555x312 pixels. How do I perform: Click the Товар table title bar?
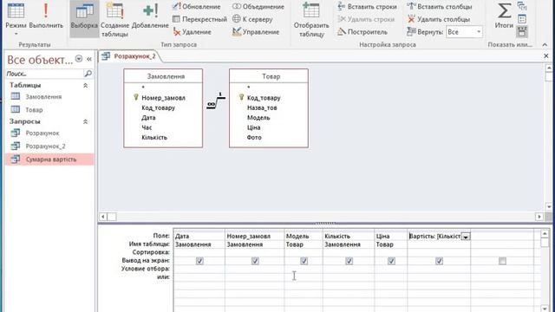pyautogui.click(x=269, y=76)
